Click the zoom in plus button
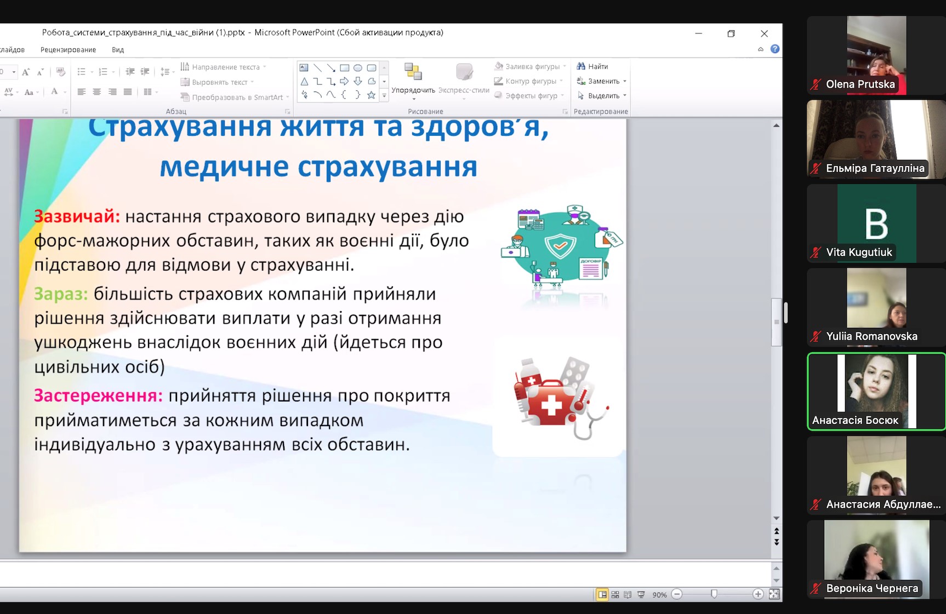Screen dimensions: 946x614 (x=757, y=594)
